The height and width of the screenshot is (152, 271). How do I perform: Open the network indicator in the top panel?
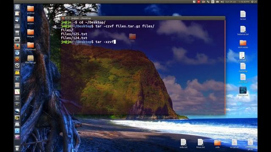click(x=208, y=2)
